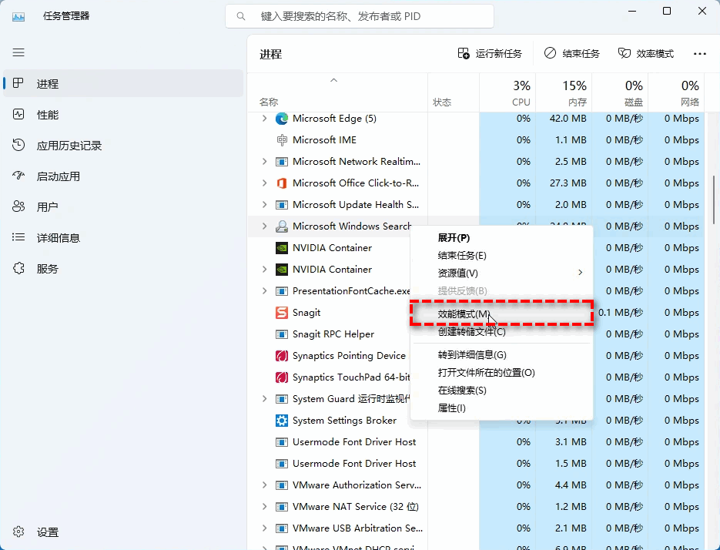The height and width of the screenshot is (550, 720).
Task: Expand the System Guard row
Action: (264, 399)
